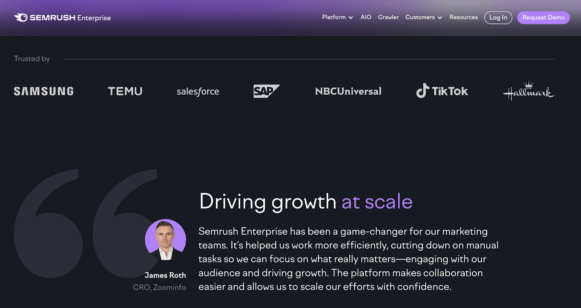
Task: Expand the Platform dropdown chevron
Action: coord(351,18)
